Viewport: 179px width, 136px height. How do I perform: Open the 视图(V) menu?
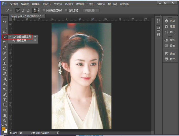(100, 4)
